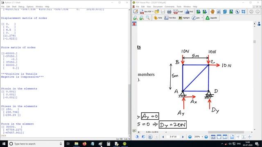The height and width of the screenshot is (147, 262).
Task: Click the compass pen tool icon
Action: click(x=237, y=11)
